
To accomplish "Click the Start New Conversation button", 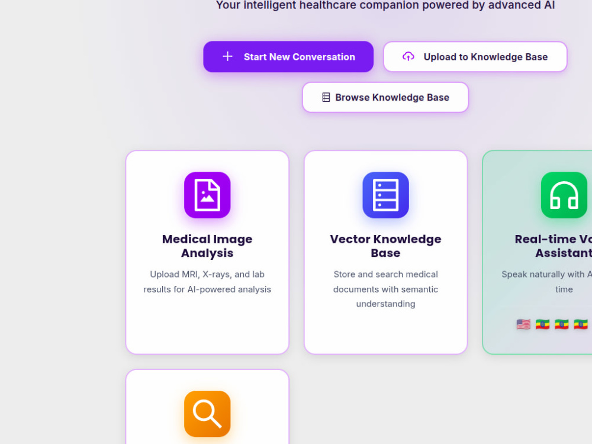I will point(288,57).
